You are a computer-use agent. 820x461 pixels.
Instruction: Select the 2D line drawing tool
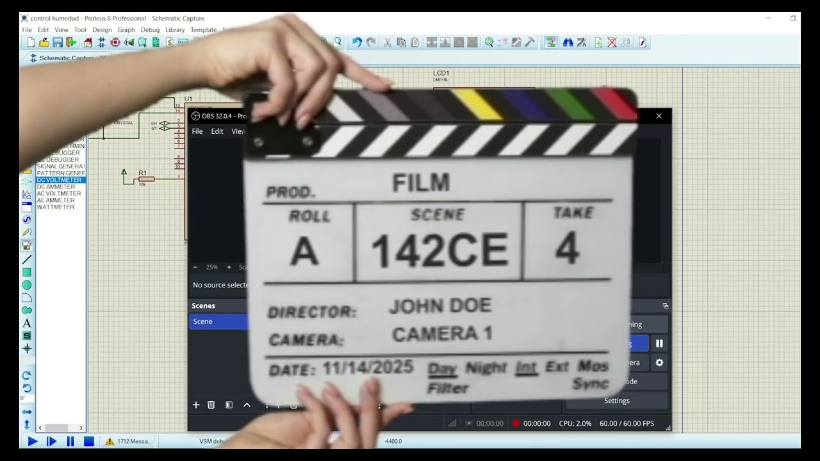(x=27, y=259)
